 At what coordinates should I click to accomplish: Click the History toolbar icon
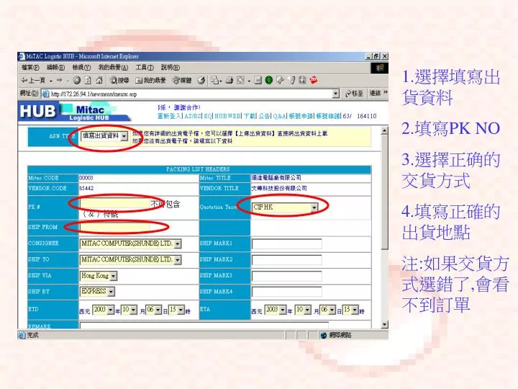pos(201,81)
